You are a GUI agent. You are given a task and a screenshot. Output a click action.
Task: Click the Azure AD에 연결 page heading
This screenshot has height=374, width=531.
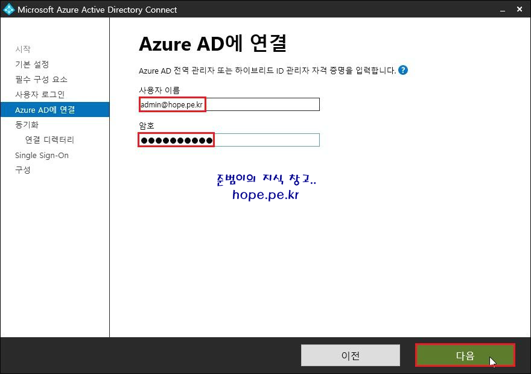coord(212,43)
